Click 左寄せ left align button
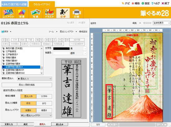 pos(5,44)
